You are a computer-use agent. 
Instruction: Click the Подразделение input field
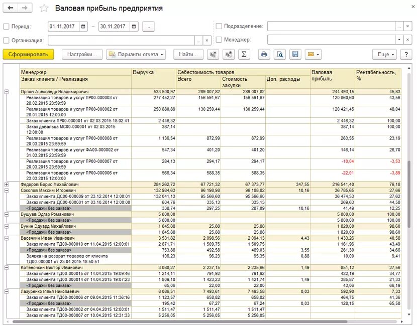[331, 26]
